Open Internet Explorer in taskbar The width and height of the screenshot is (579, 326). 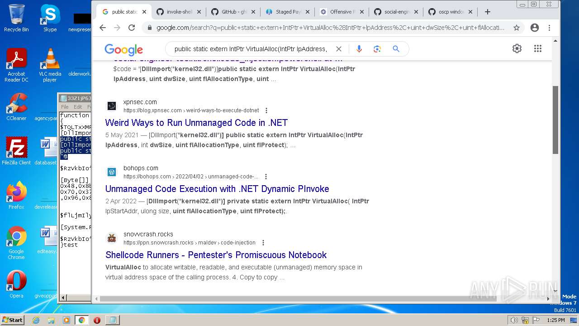36,320
